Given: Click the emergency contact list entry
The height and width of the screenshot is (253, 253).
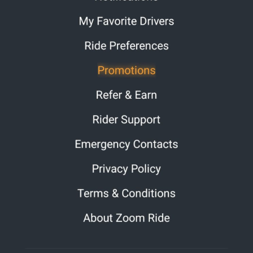Looking at the screenshot, I should pos(126,144).
